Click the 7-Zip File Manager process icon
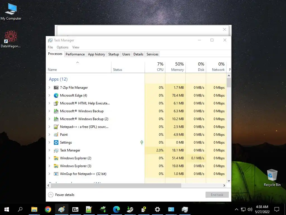This screenshot has width=286, height=215. [56, 88]
